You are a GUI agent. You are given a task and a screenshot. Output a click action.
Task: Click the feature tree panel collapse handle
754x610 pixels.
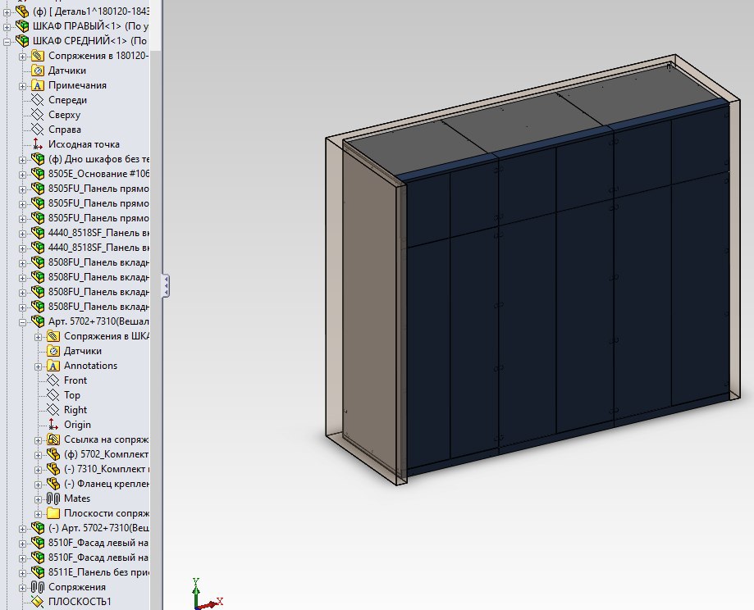click(166, 285)
